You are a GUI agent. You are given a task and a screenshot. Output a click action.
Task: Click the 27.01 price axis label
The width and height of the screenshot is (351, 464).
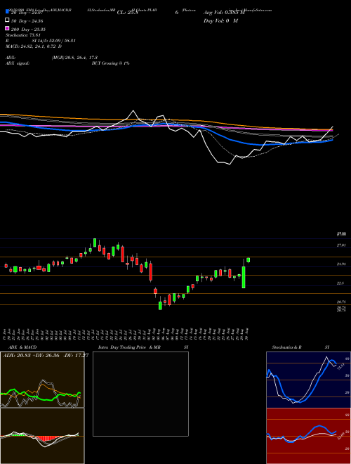point(341,245)
